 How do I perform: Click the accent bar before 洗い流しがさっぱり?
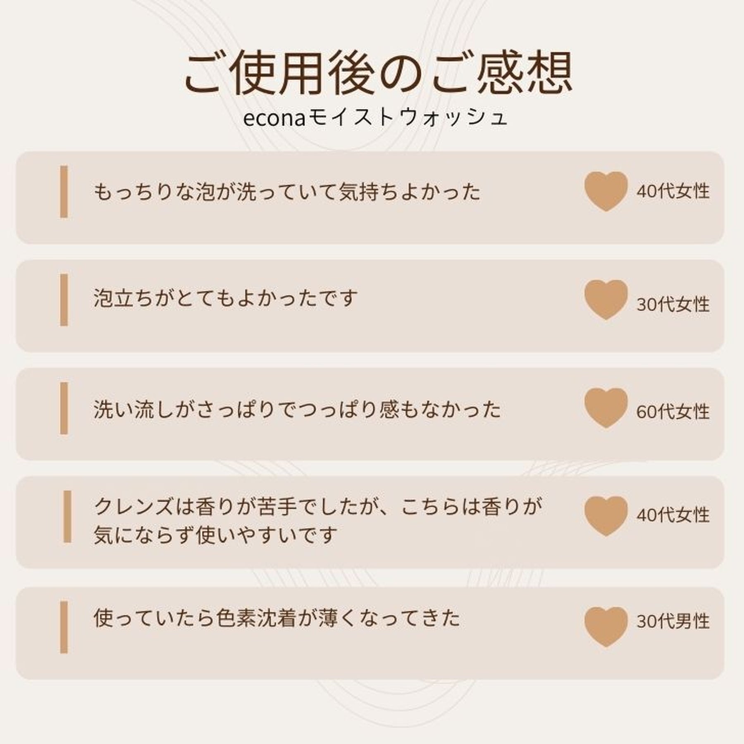point(64,408)
